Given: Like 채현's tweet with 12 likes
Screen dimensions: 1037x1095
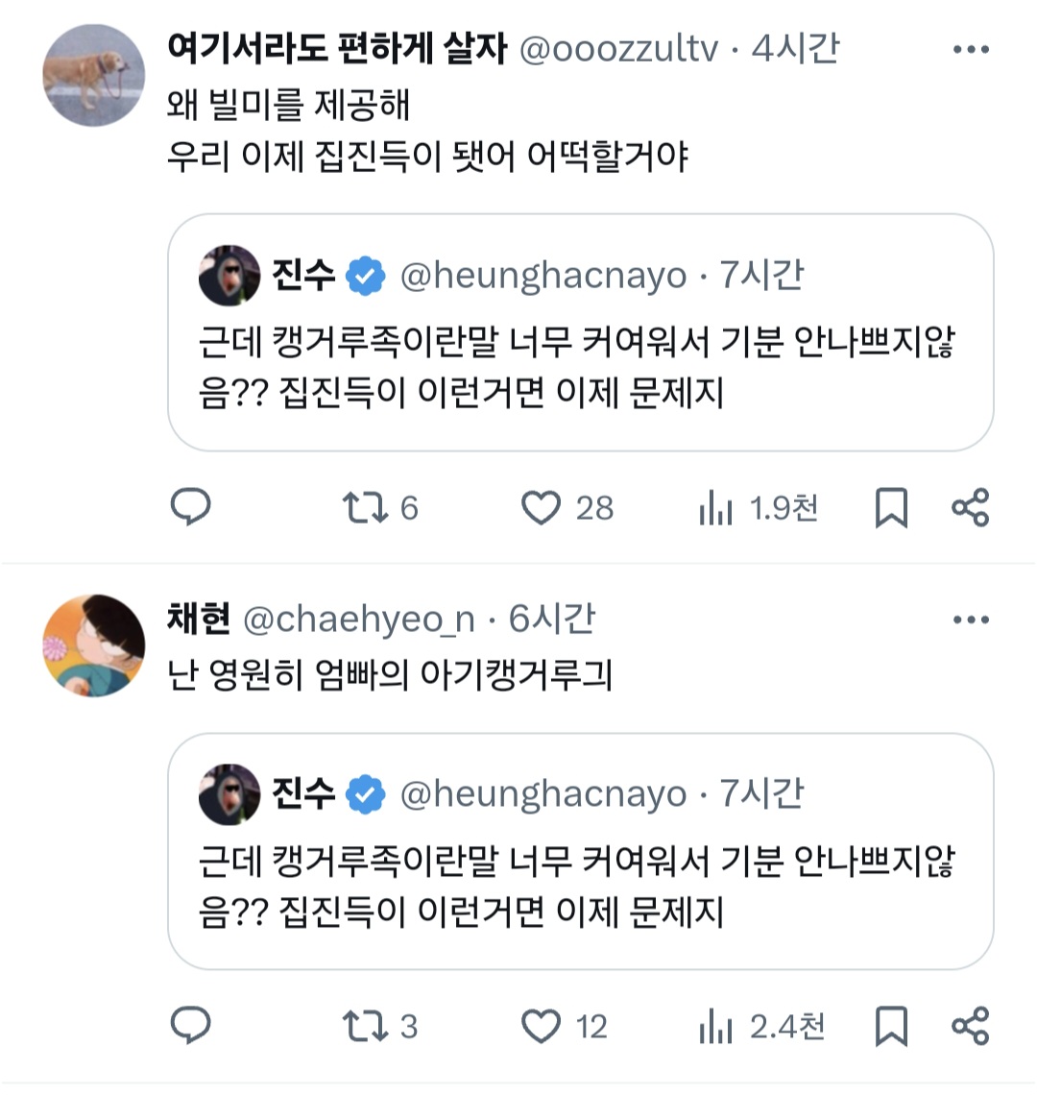Looking at the screenshot, I should click(541, 1027).
